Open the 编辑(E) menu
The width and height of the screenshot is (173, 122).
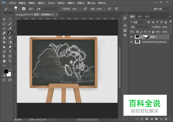pyautogui.click(x=22, y=3)
